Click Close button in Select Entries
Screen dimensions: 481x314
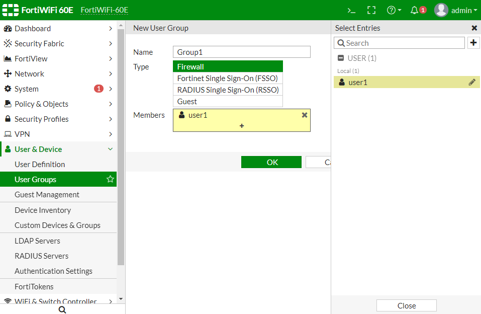tap(407, 305)
